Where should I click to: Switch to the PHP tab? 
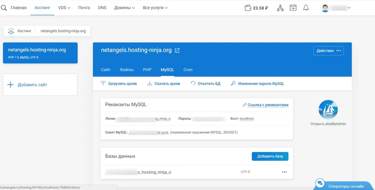tap(147, 70)
